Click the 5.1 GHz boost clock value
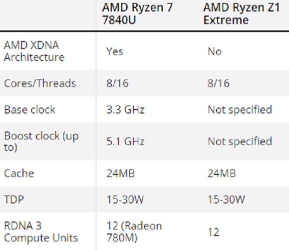 [x=125, y=141]
